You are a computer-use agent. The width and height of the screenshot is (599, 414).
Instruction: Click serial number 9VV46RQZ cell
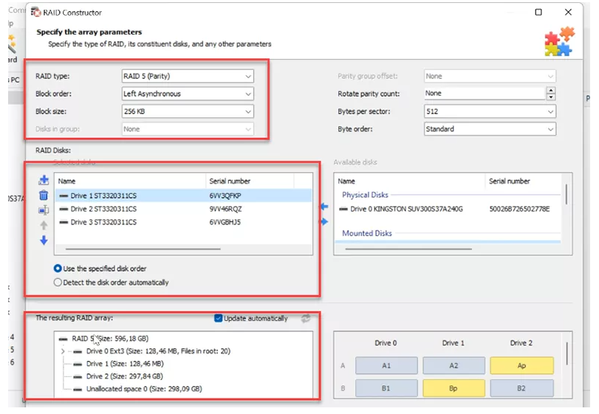coord(225,209)
